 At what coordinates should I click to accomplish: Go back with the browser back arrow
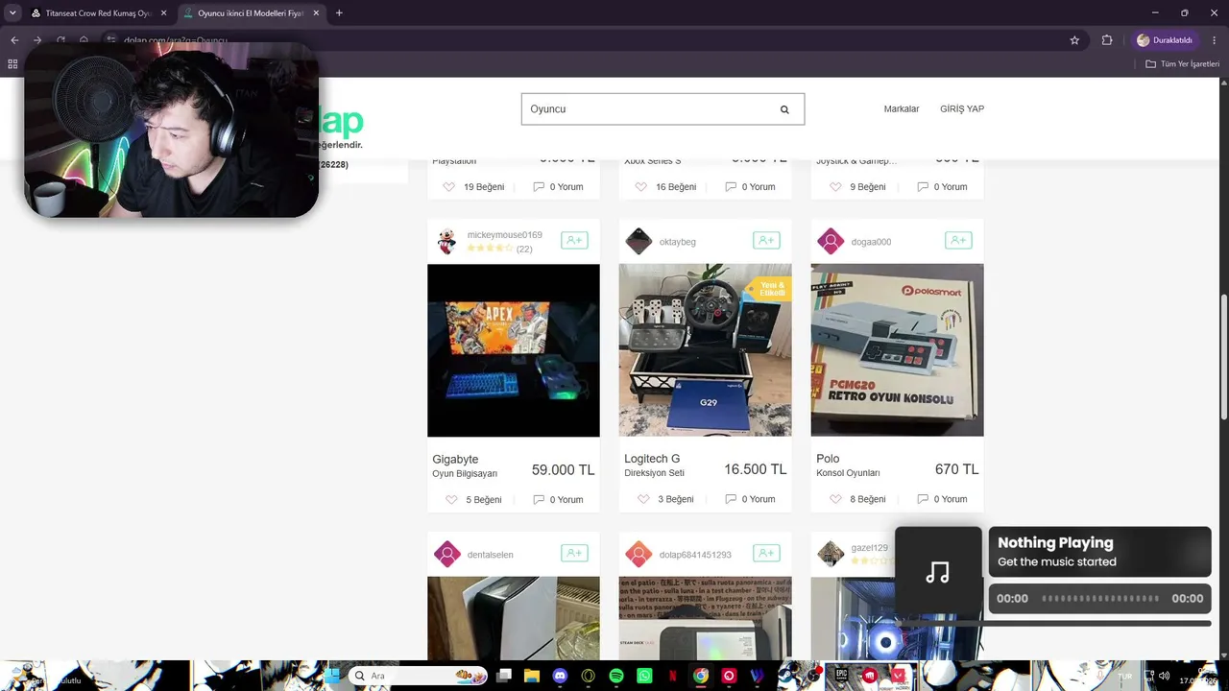click(x=14, y=40)
